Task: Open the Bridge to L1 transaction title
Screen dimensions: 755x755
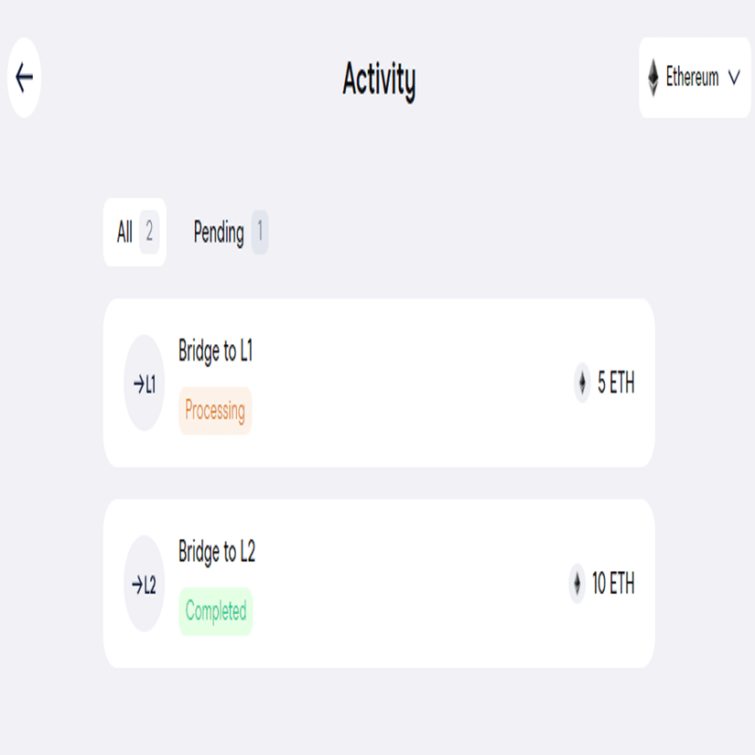Action: coord(216,351)
